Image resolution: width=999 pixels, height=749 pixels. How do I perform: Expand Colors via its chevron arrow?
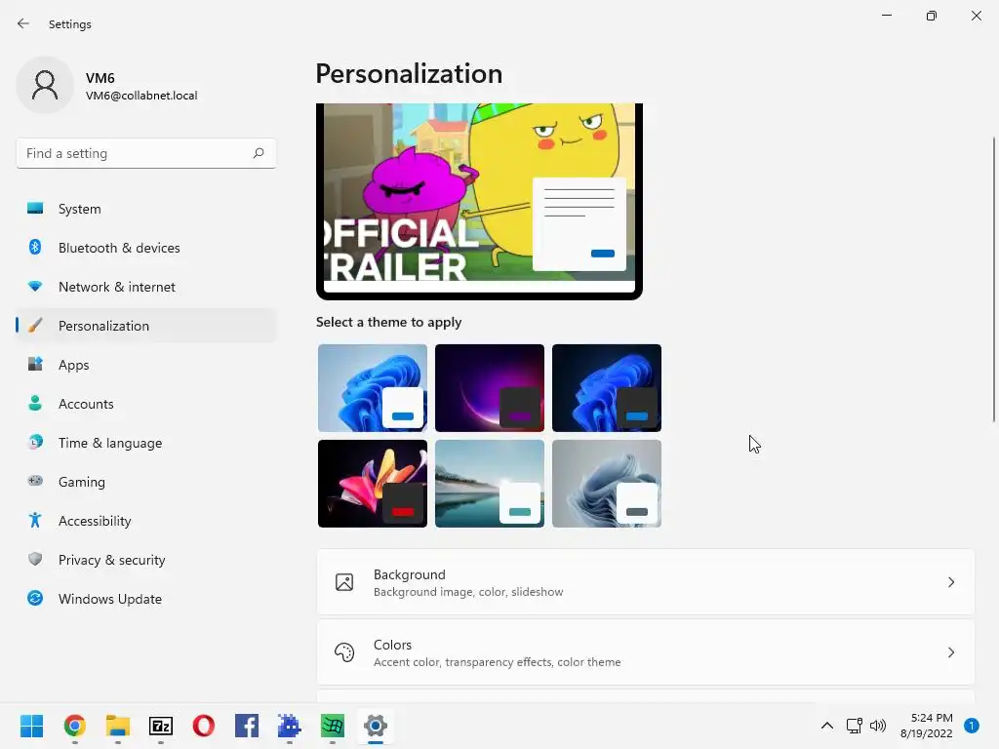click(x=950, y=652)
